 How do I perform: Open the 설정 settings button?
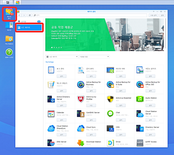162,15
